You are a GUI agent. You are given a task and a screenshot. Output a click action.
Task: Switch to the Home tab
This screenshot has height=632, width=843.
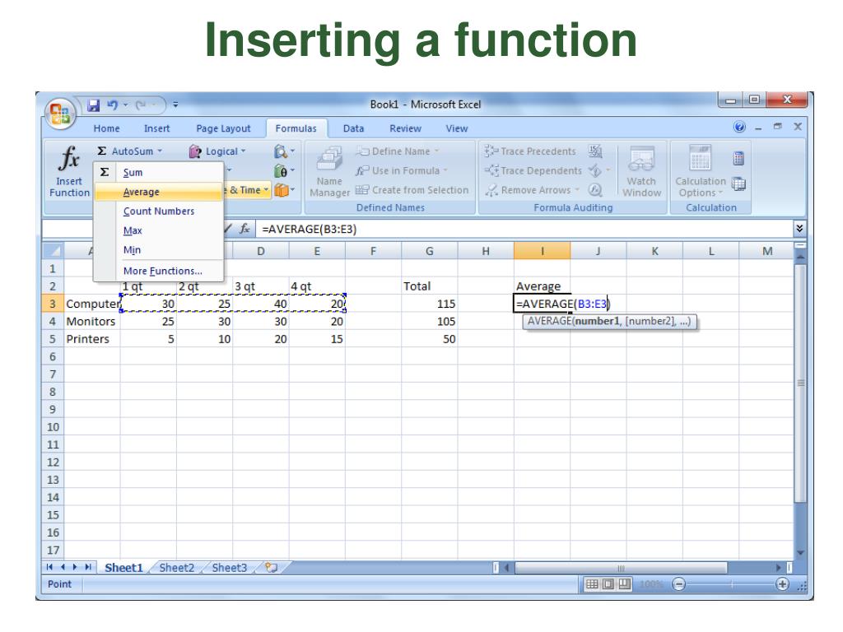point(106,129)
